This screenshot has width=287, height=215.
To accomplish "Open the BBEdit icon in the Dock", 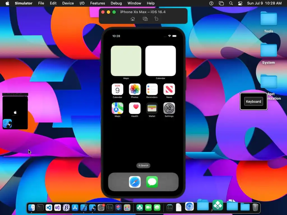I will point(66,207).
